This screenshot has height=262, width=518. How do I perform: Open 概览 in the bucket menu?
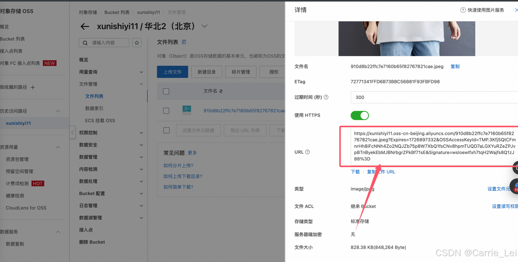tap(83, 60)
